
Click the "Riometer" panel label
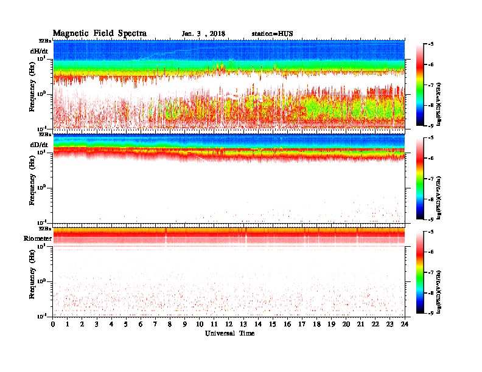pos(38,238)
